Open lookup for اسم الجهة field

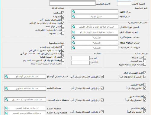[74, 16]
